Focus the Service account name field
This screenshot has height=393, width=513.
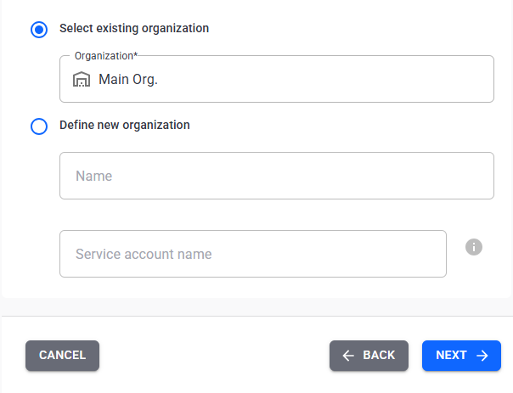point(253,254)
